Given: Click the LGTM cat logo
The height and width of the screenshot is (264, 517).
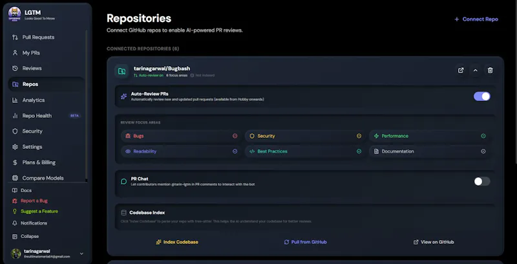Looking at the screenshot, I should point(14,14).
